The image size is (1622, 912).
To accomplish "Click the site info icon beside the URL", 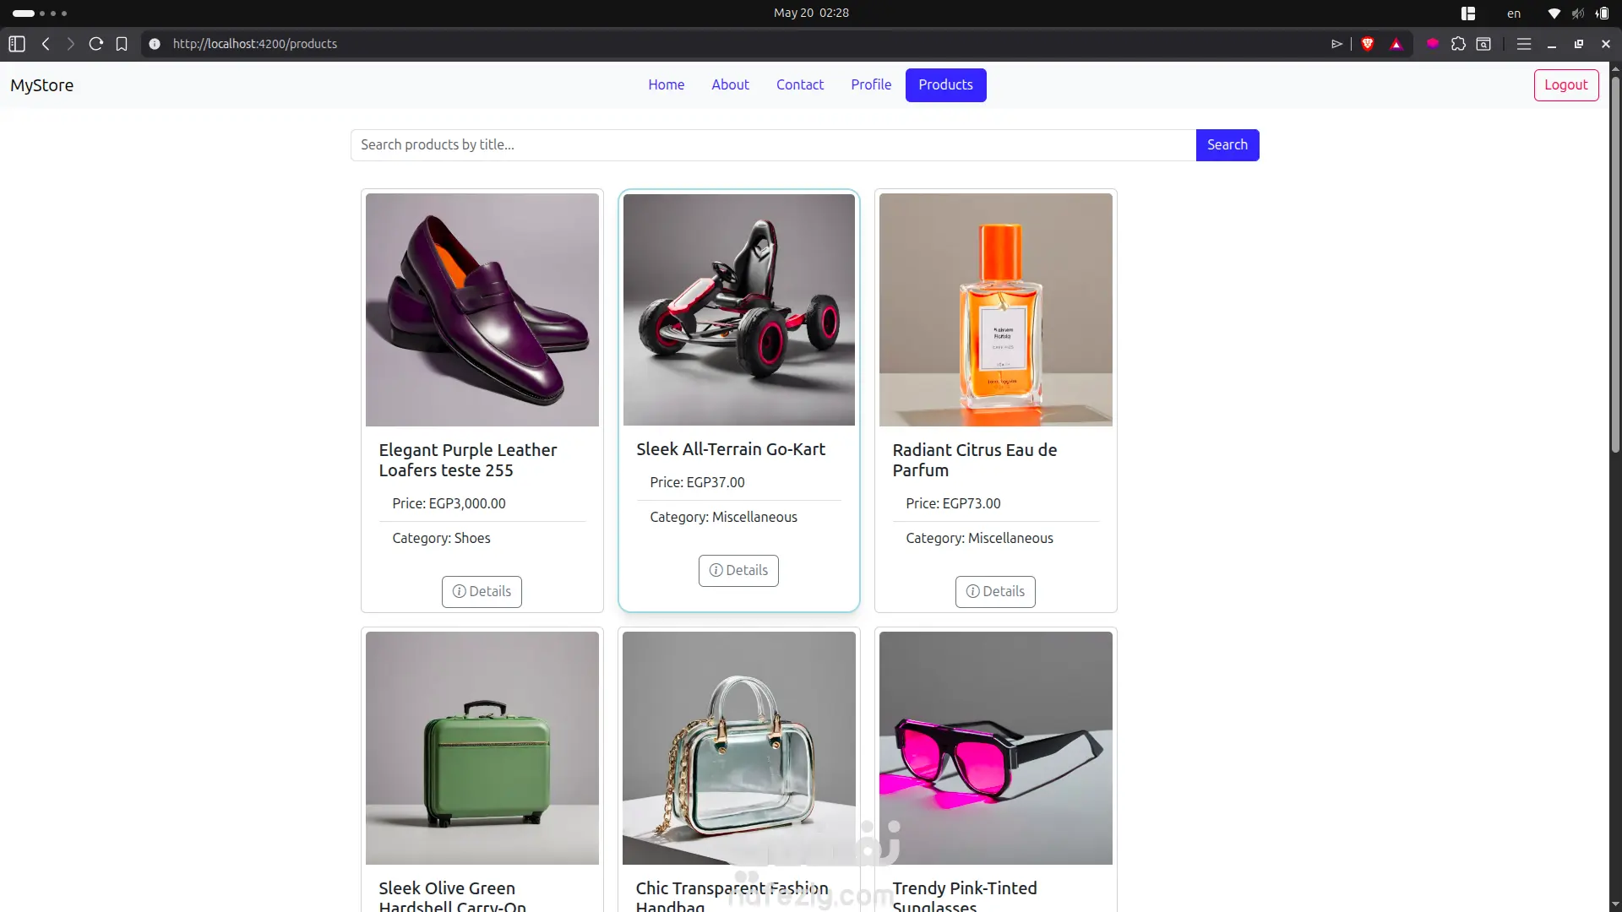I will tap(155, 44).
